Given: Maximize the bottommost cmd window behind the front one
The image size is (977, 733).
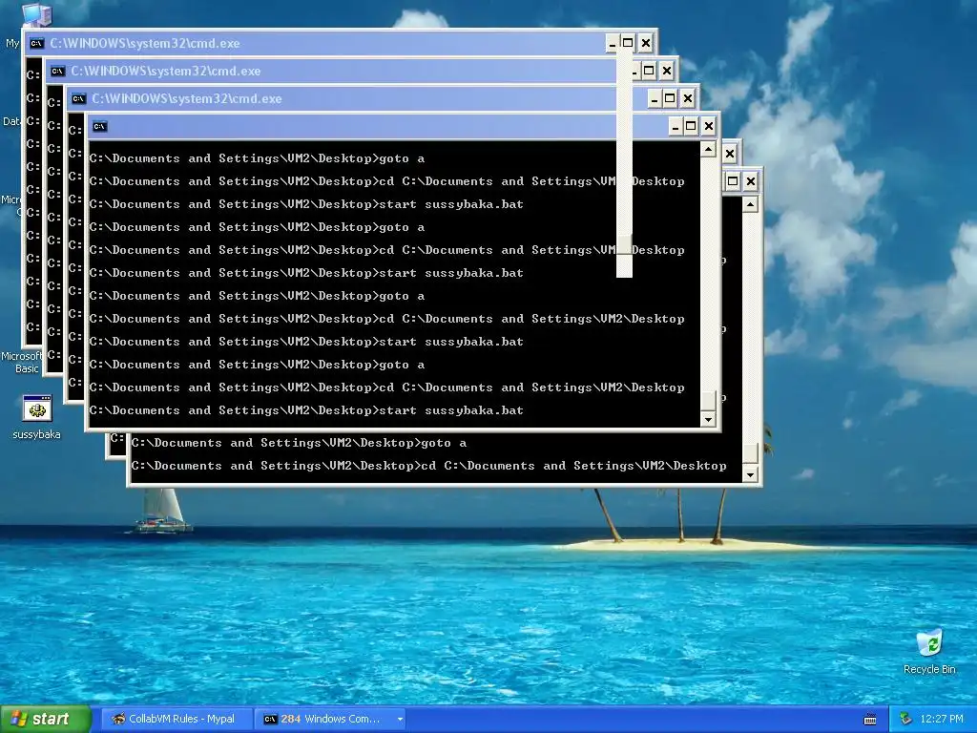Looking at the screenshot, I should (x=733, y=181).
